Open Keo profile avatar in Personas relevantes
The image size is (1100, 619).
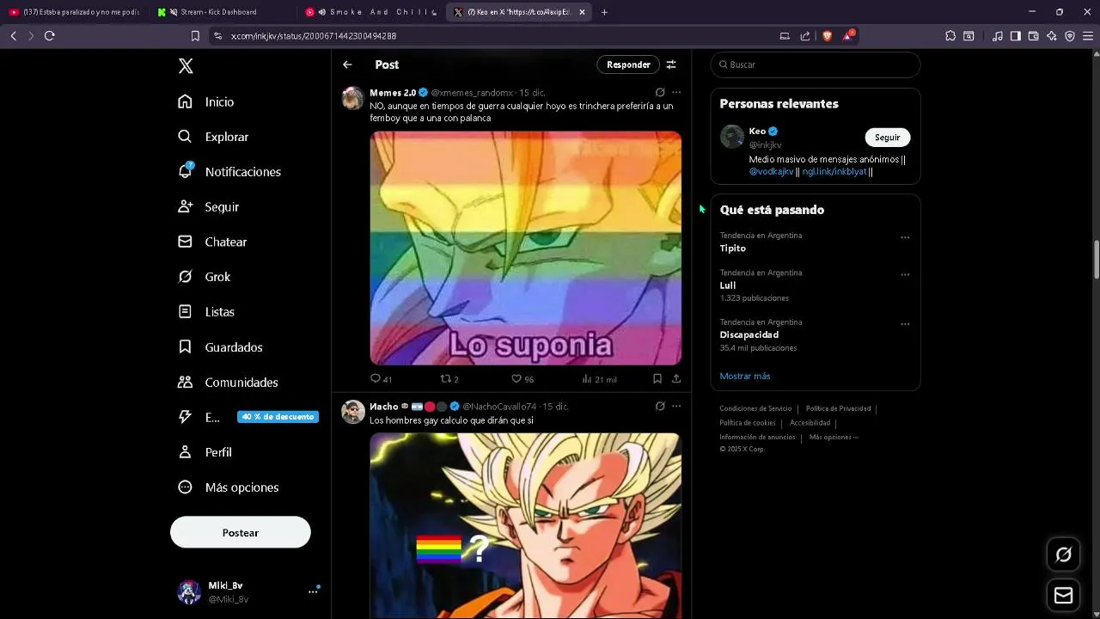pyautogui.click(x=732, y=137)
